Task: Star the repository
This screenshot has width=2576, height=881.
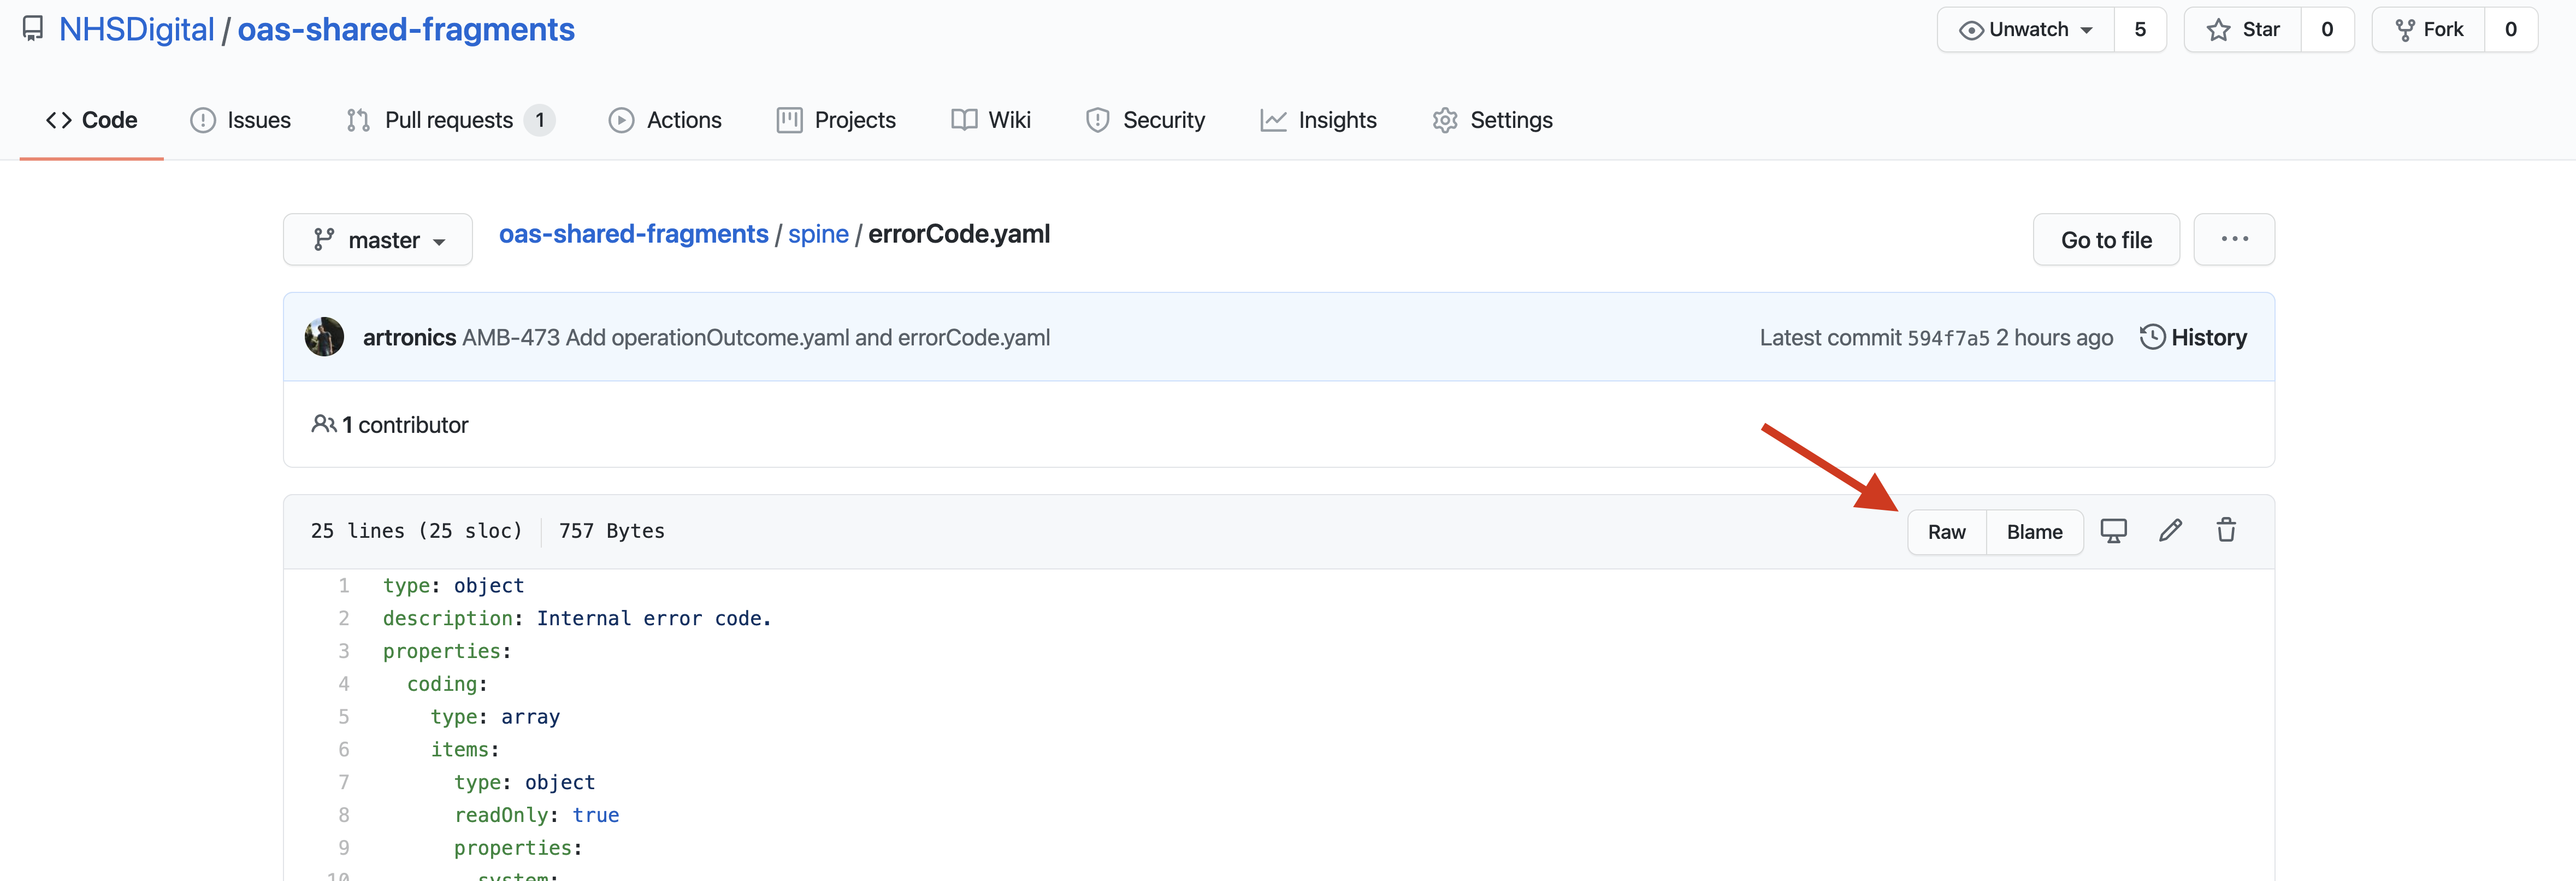Action: click(2243, 30)
